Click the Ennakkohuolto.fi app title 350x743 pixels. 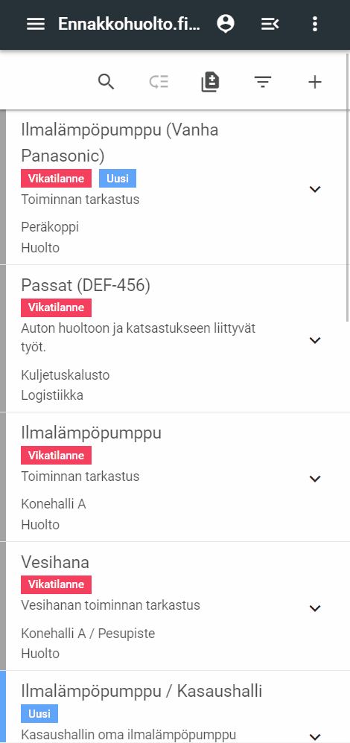[129, 24]
